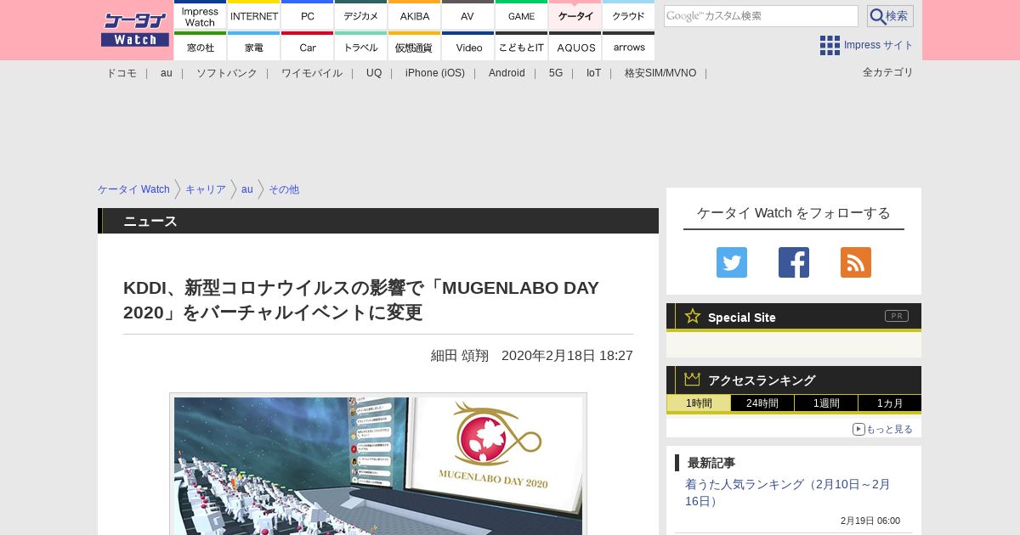
Task: Open the iPhone (iOS) category
Action: point(435,73)
